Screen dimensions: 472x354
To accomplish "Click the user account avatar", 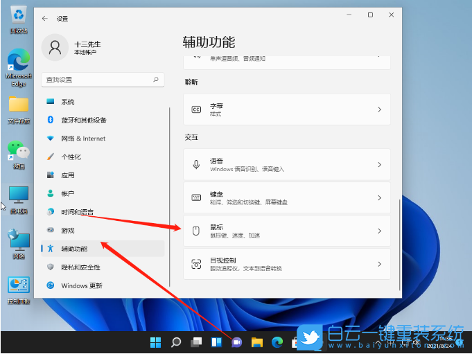I will pos(55,48).
